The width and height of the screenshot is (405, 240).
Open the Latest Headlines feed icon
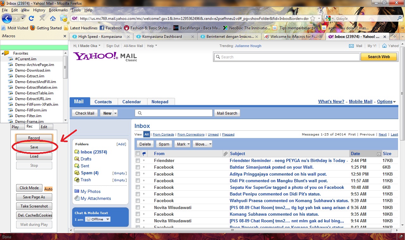pyautogui.click(x=66, y=28)
